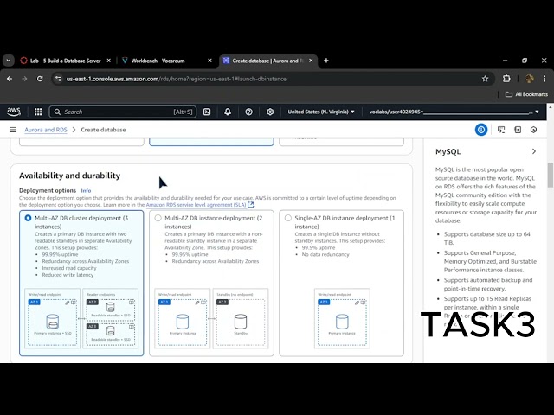Collapse the MySQL help panel chevron

point(534,151)
